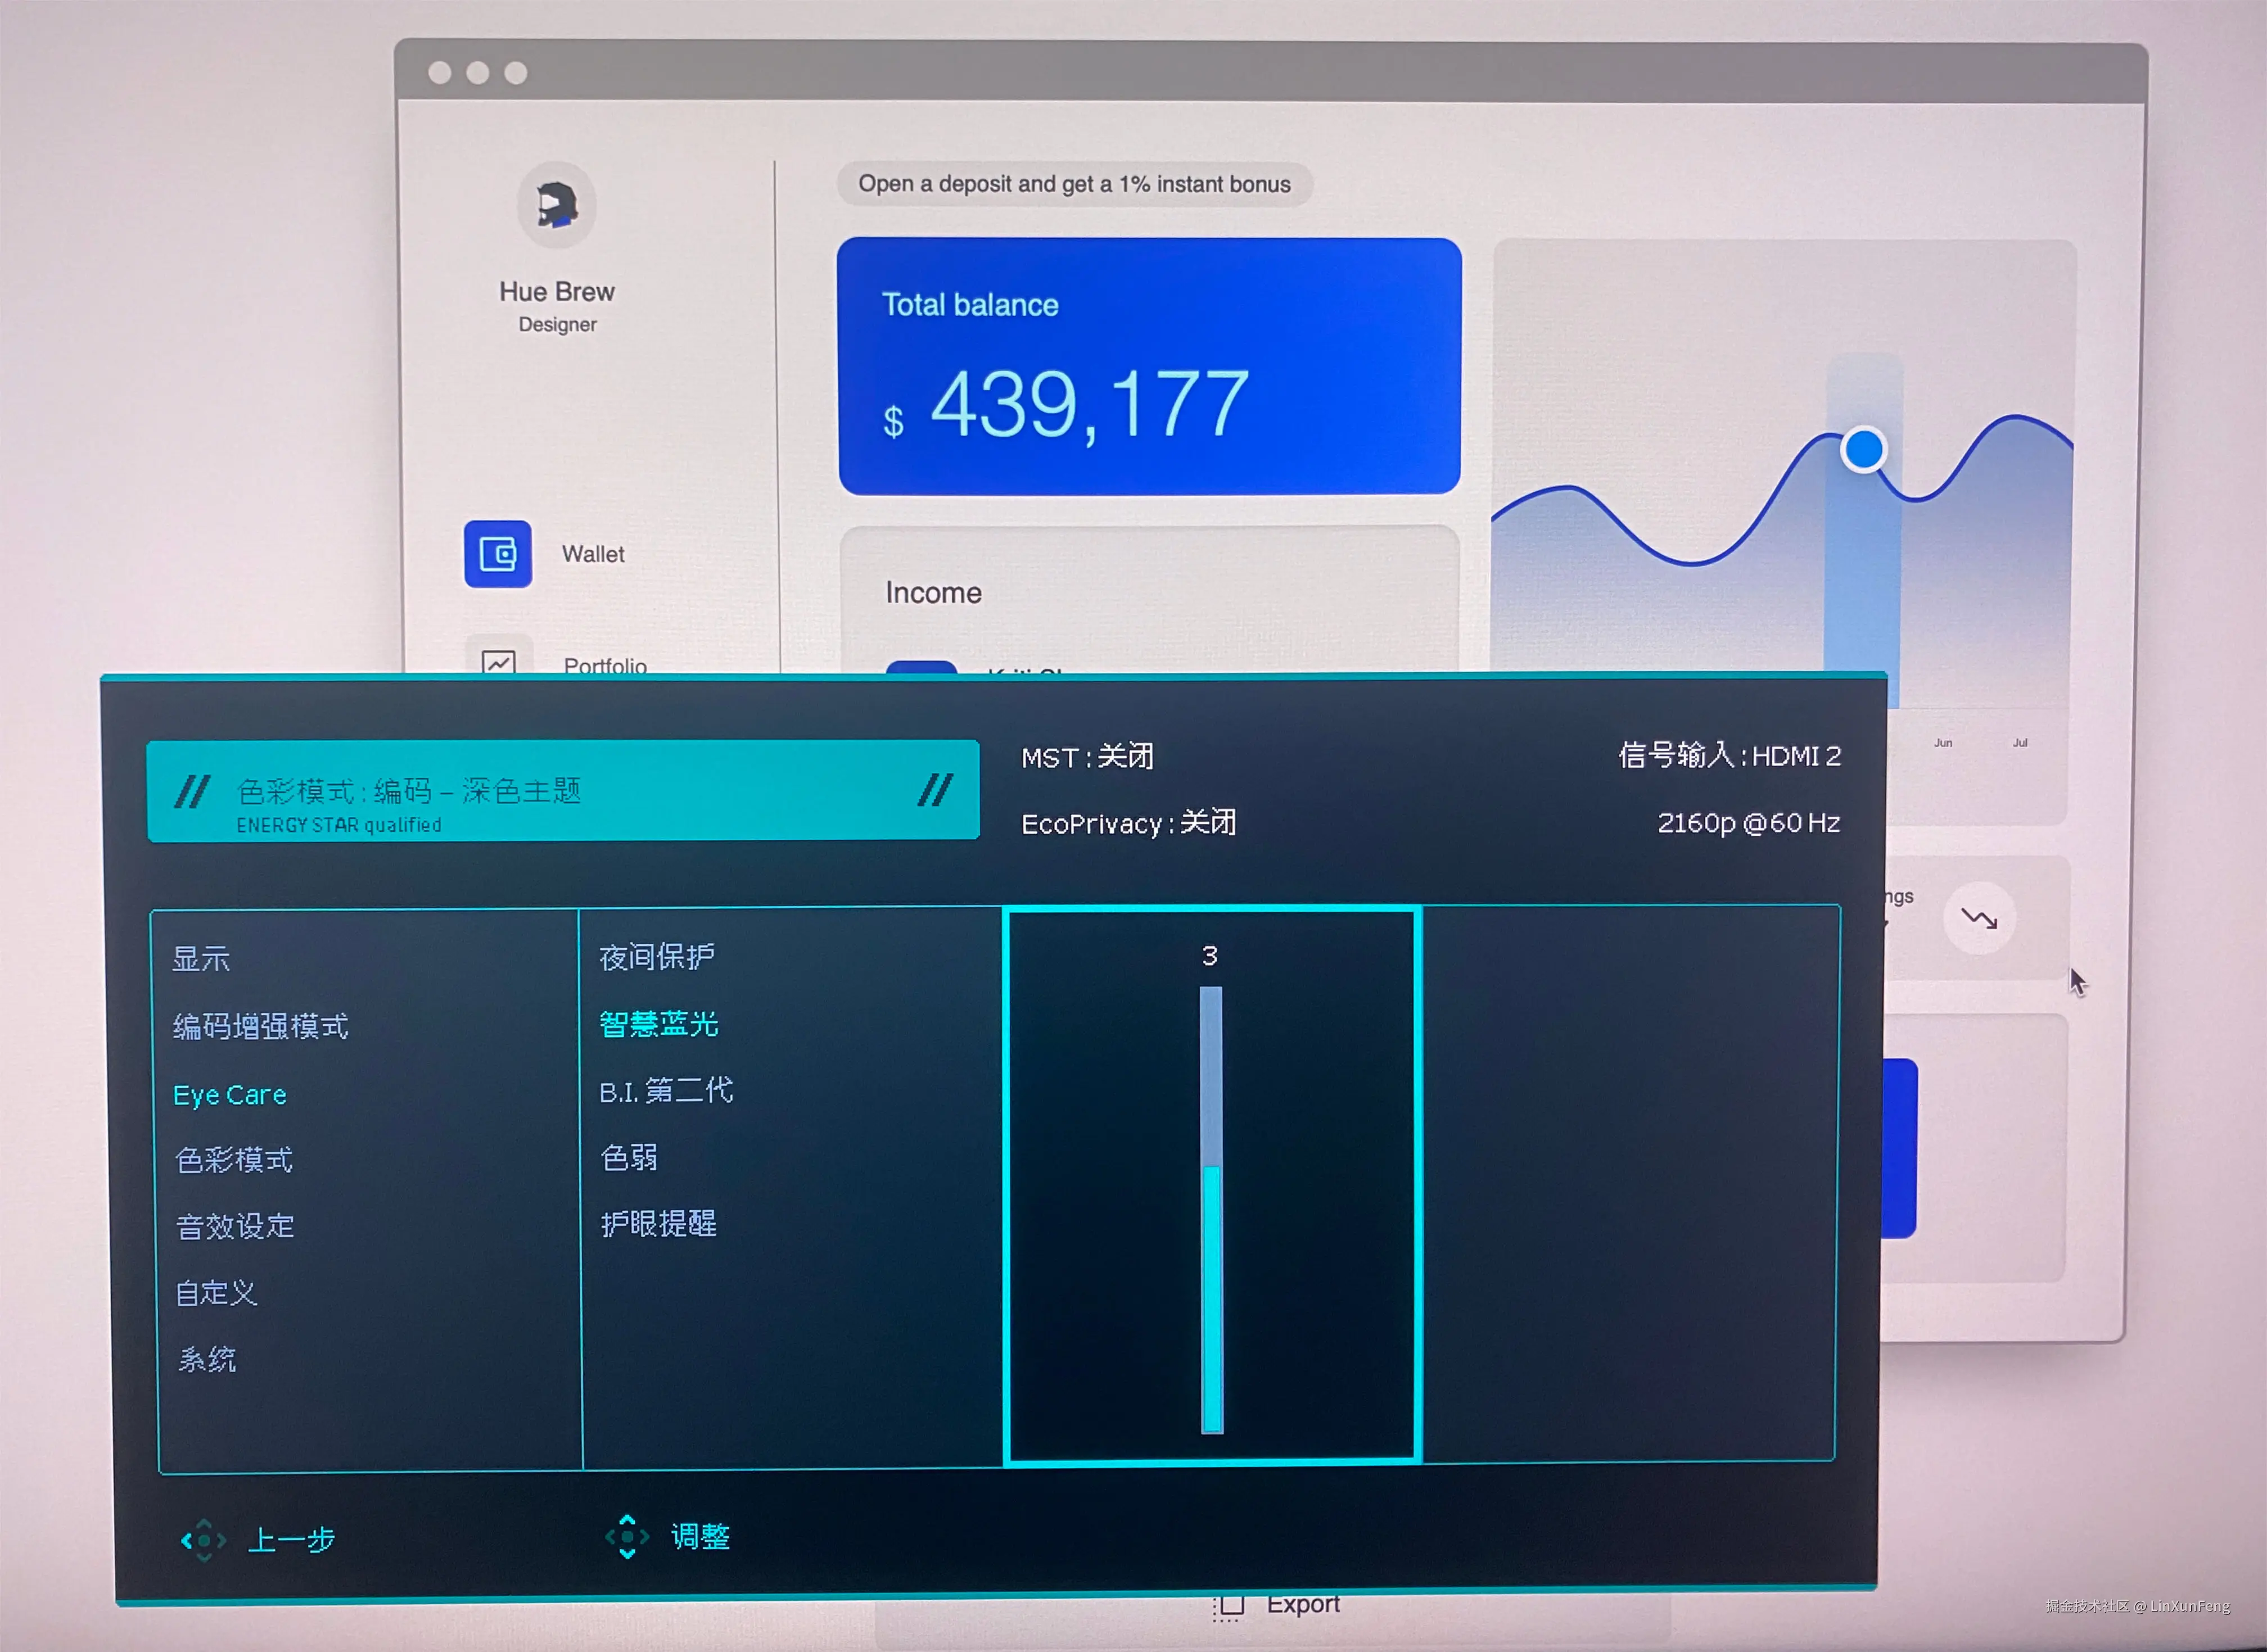
Task: Click the blue chart data point
Action: pos(1863,449)
